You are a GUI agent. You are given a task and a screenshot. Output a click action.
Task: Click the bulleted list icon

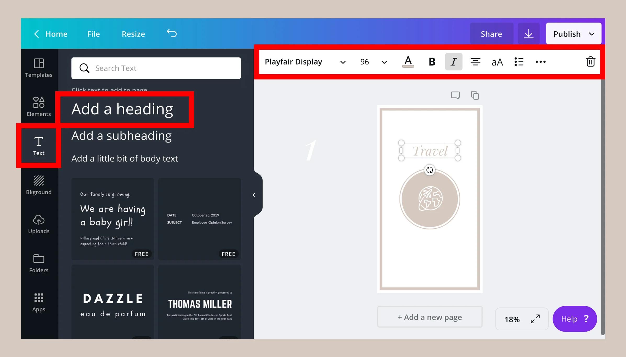coord(519,62)
